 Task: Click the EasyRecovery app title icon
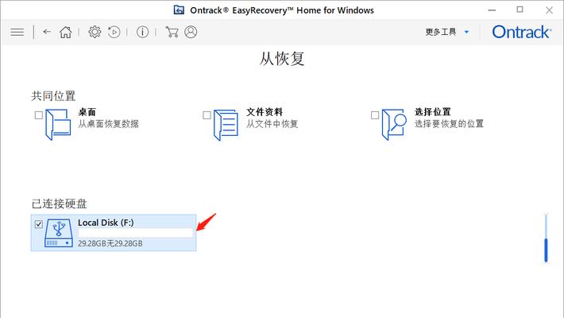tap(179, 10)
